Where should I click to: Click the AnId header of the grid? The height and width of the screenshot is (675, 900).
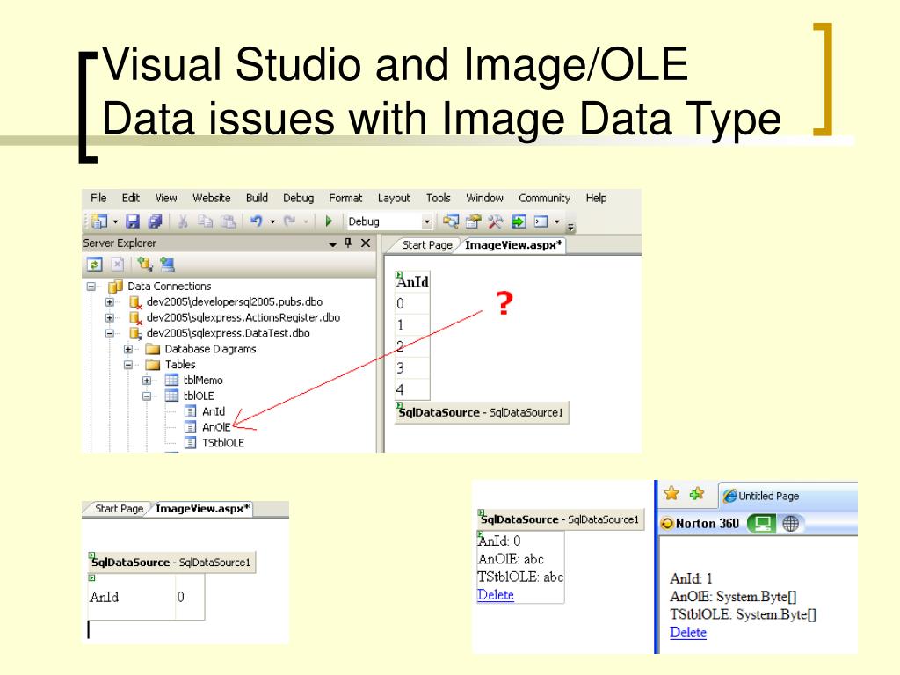pos(413,281)
